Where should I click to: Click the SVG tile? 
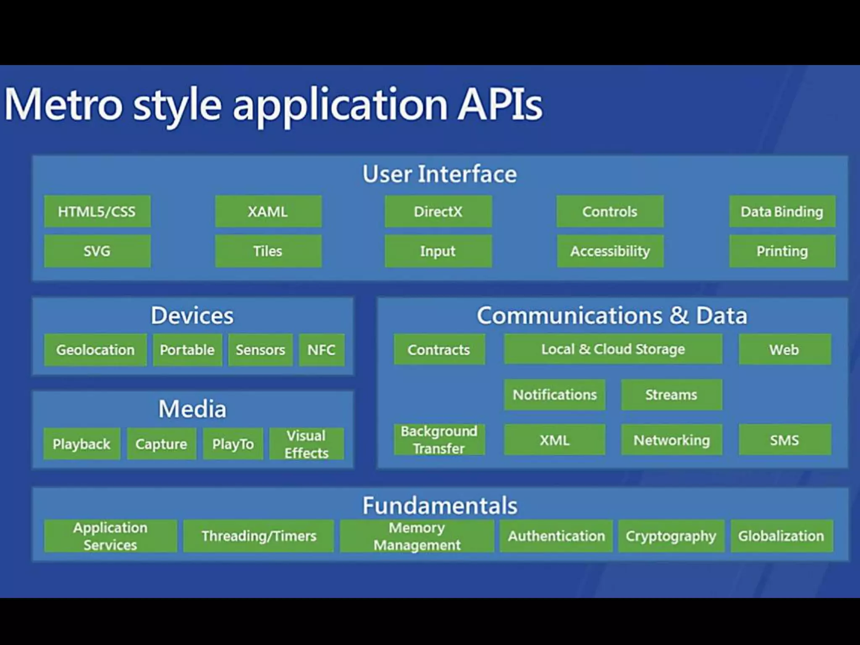click(x=97, y=251)
